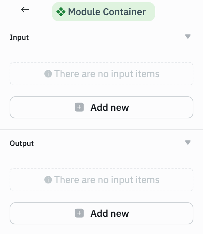This screenshot has width=203, height=234.
Task: Click the Input section header label
Action: [x=19, y=37]
